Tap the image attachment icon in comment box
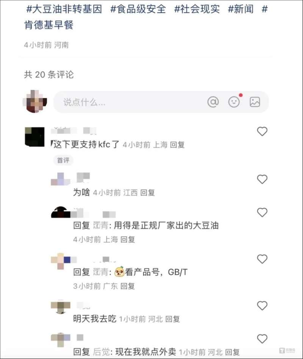Image resolution: width=303 pixels, height=359 pixels. point(255,102)
